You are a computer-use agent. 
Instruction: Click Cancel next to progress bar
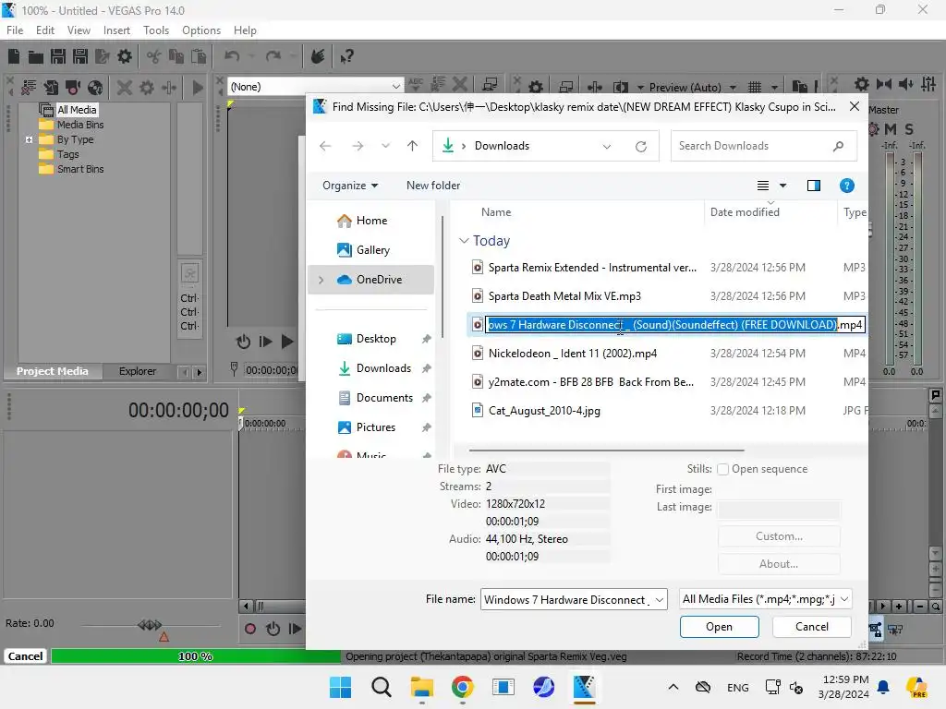coord(25,656)
